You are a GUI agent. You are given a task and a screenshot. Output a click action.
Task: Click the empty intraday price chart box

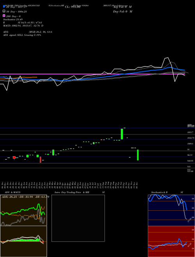click(78, 218)
